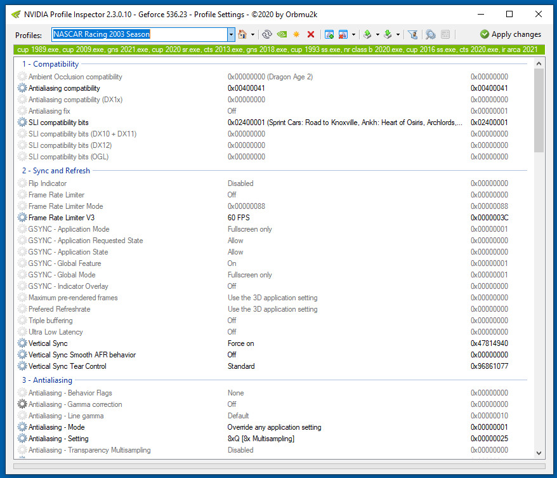
Task: Select the Override any application setting value
Action: pos(274,427)
